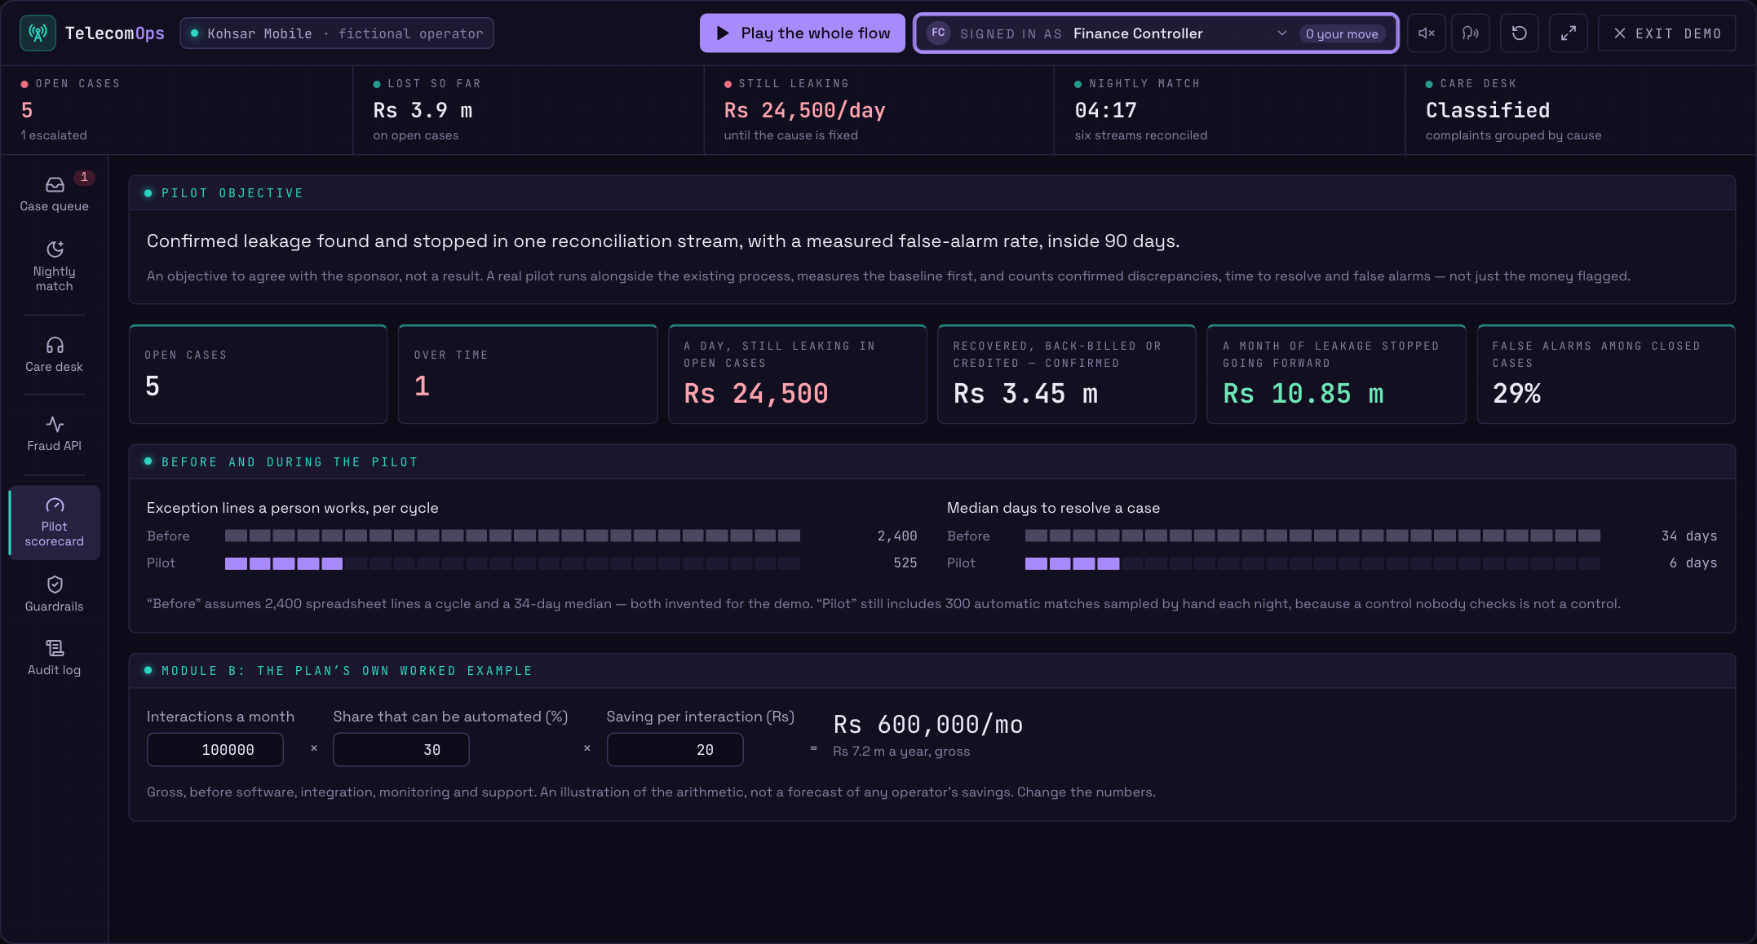Click the TelecomOps antenna logo icon
The height and width of the screenshot is (944, 1757).
click(x=38, y=33)
